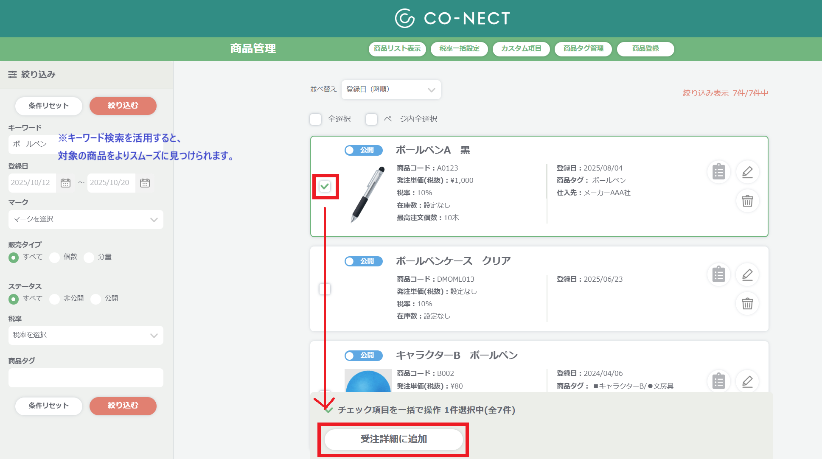Click the blue ball thumbnail of キャラクターB
The image size is (822, 459).
368,381
